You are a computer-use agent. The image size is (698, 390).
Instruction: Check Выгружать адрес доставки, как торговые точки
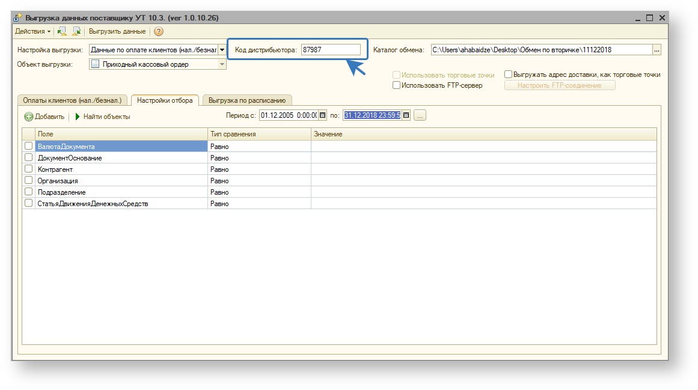tap(508, 75)
